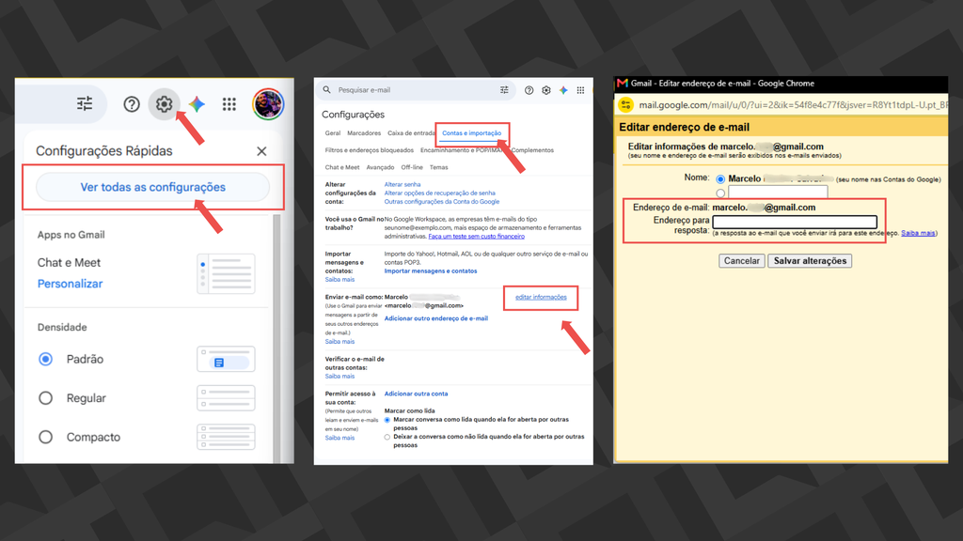
Task: Switch to the Marcadores settings tab
Action: pos(364,133)
